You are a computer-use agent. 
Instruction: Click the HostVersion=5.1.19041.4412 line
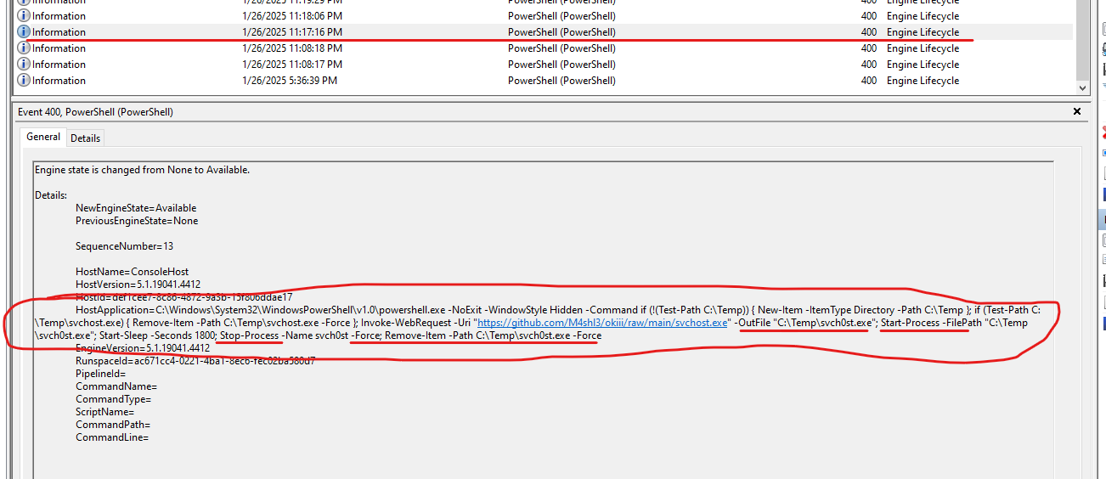138,285
